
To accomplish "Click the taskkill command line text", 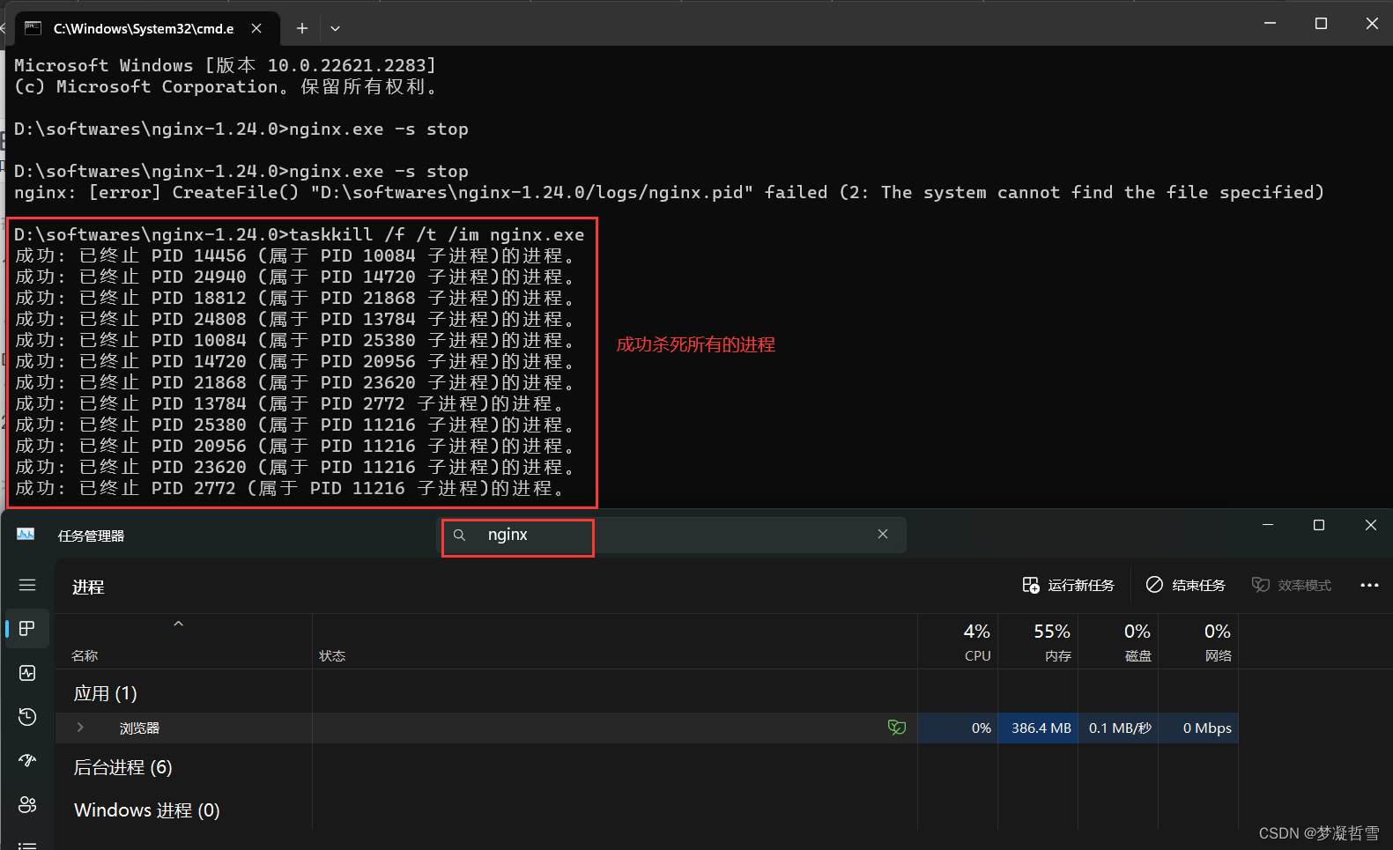I will tap(300, 234).
